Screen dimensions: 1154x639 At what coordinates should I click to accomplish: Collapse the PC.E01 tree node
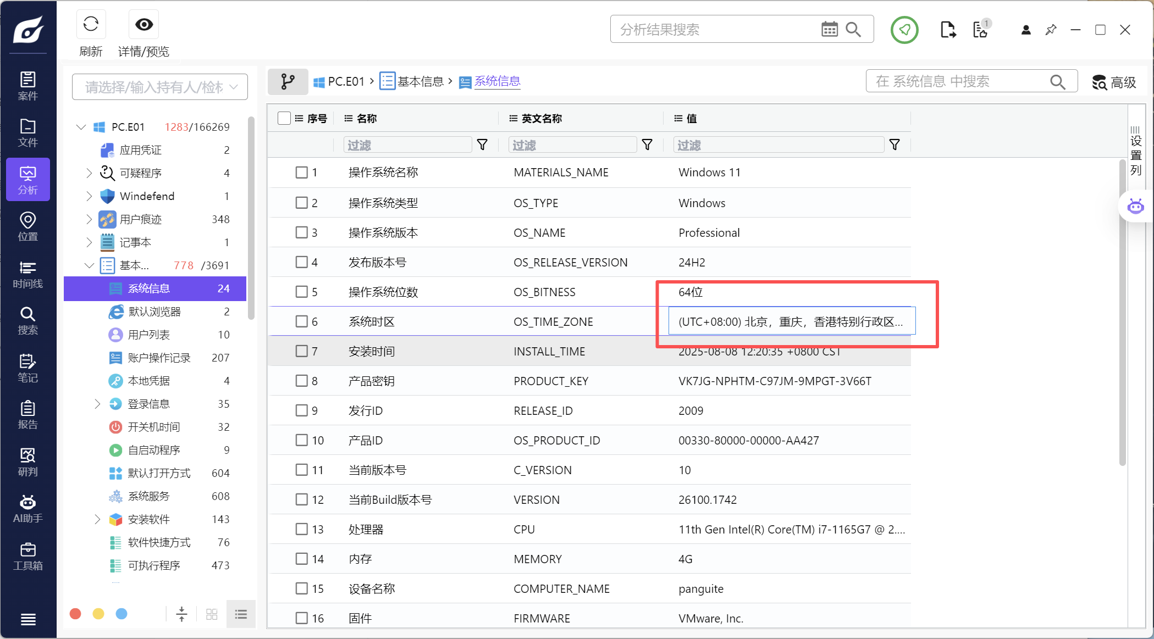(x=81, y=127)
